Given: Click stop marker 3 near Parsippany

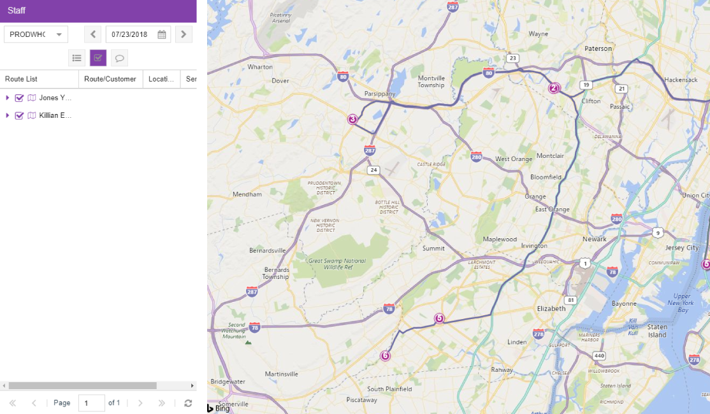Looking at the screenshot, I should click(x=352, y=119).
